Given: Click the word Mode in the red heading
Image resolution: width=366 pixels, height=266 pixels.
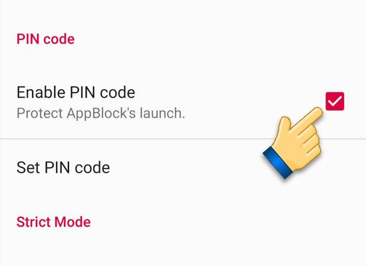Looking at the screenshot, I should (x=73, y=221).
